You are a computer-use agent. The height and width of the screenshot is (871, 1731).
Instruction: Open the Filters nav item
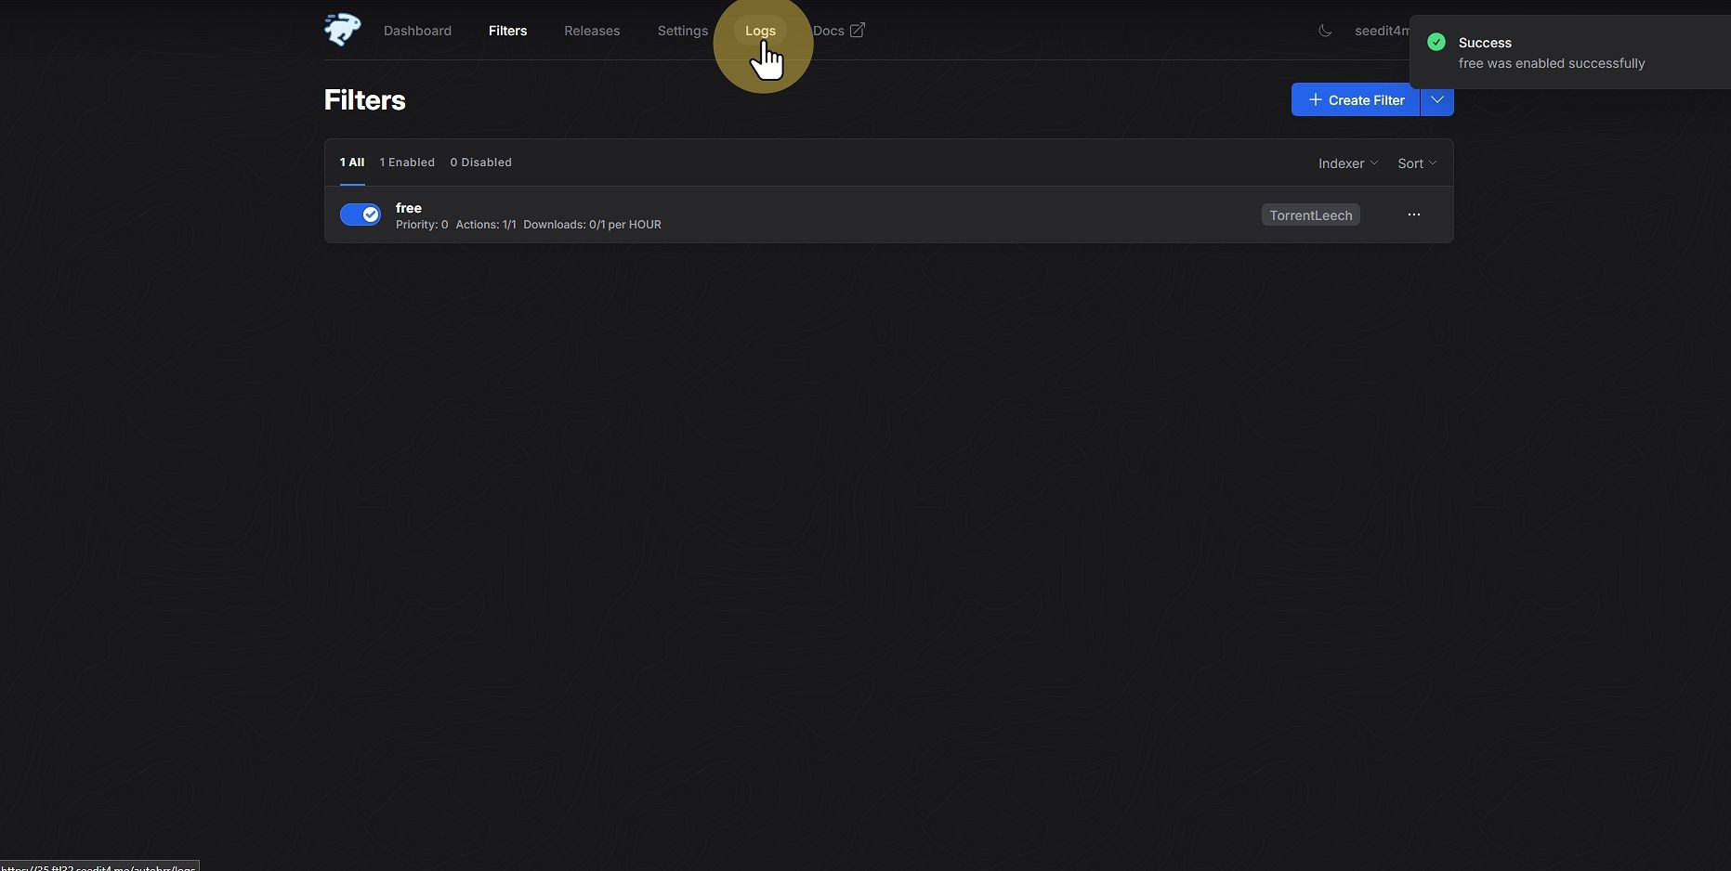tap(507, 31)
